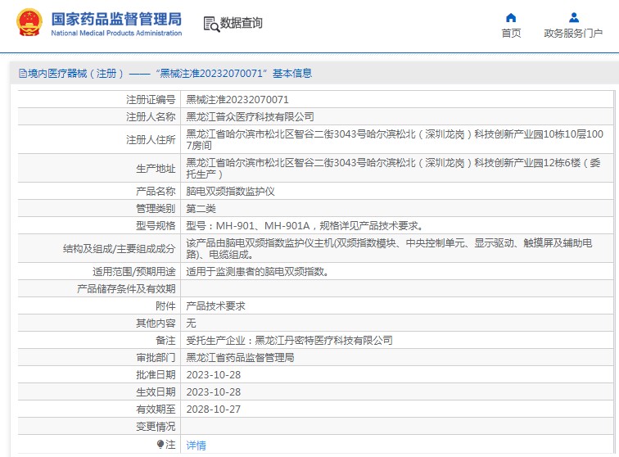Click the 管理类别 label

pos(156,209)
